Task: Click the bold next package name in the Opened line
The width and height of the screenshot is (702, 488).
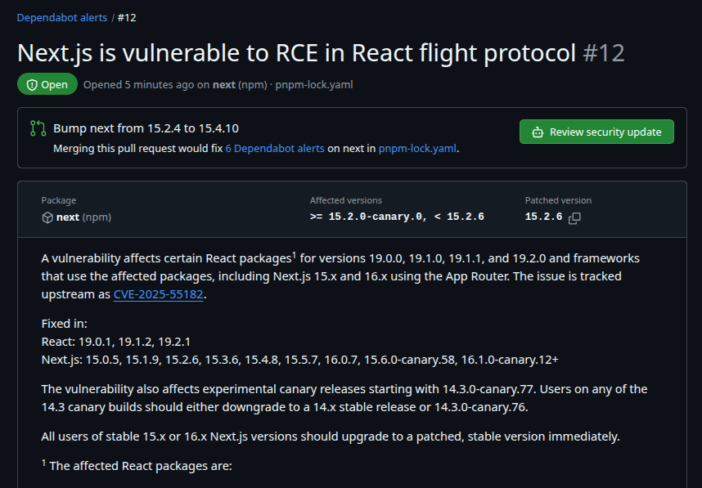Action: (x=223, y=84)
